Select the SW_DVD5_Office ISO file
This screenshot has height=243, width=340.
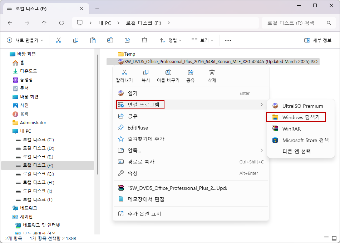tap(213, 62)
